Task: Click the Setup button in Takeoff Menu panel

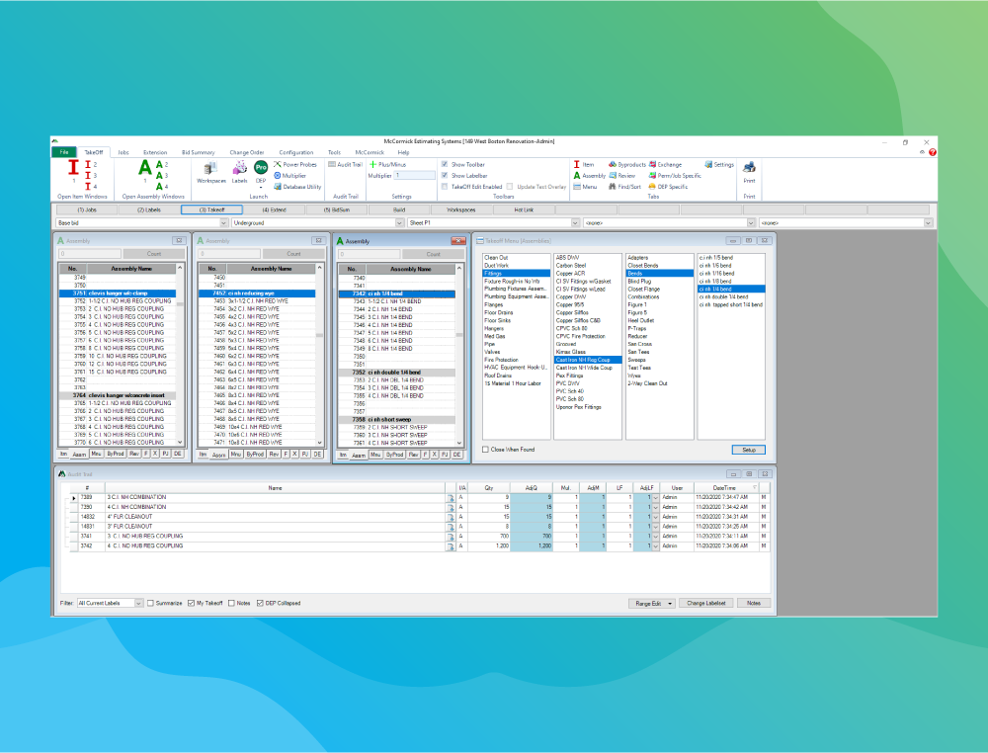Action: tap(748, 449)
